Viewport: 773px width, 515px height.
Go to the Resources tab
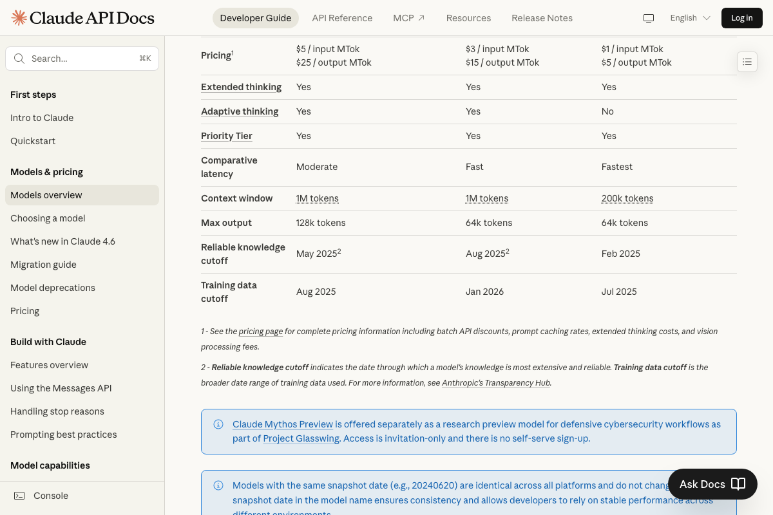468,18
